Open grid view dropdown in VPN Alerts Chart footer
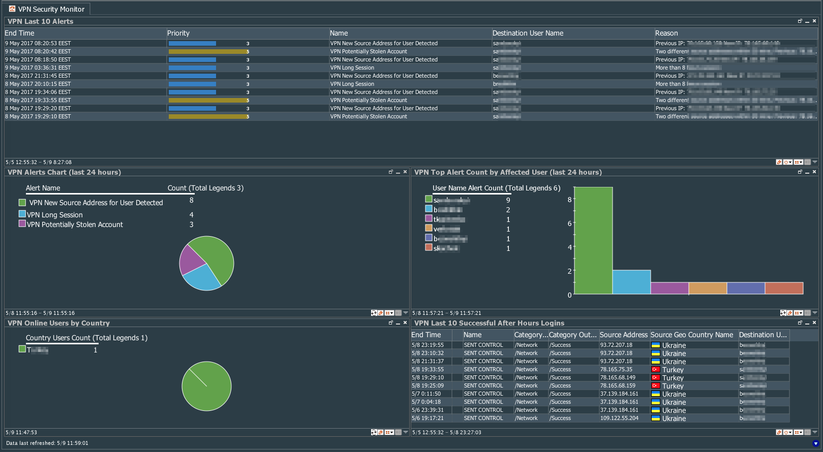 point(389,313)
